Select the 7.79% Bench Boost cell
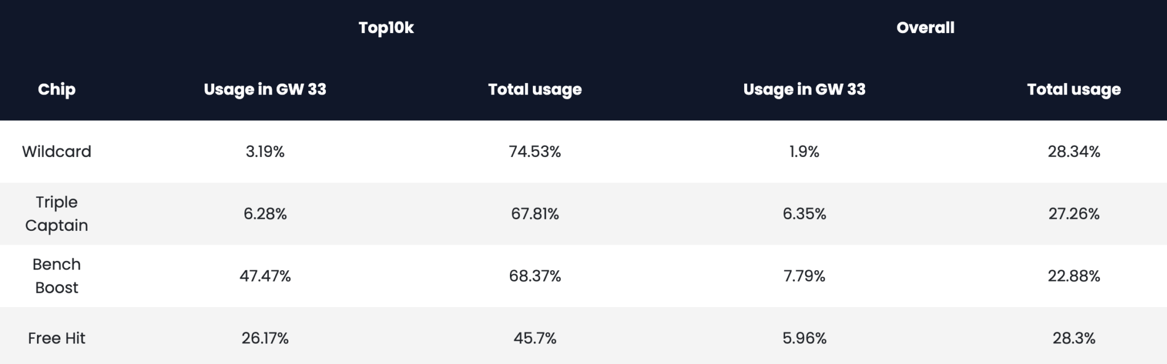The width and height of the screenshot is (1167, 364). (804, 276)
